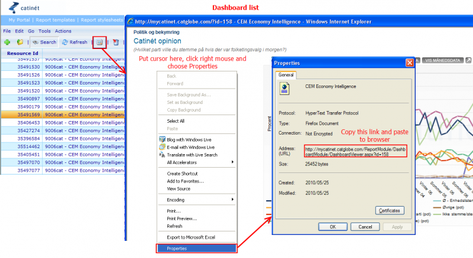
Task: Choose Print Preview in the context menu
Action: coord(196,218)
